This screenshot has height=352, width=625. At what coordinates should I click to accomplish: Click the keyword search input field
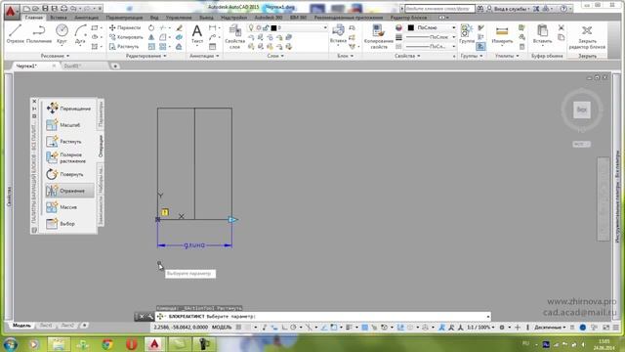(439, 9)
